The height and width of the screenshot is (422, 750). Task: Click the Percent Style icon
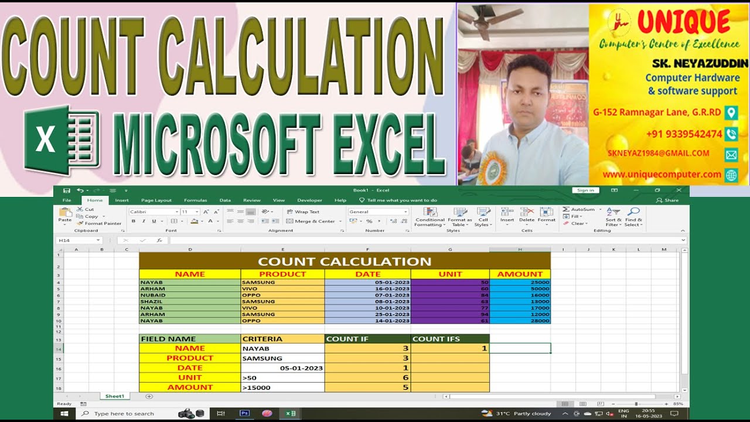point(369,221)
